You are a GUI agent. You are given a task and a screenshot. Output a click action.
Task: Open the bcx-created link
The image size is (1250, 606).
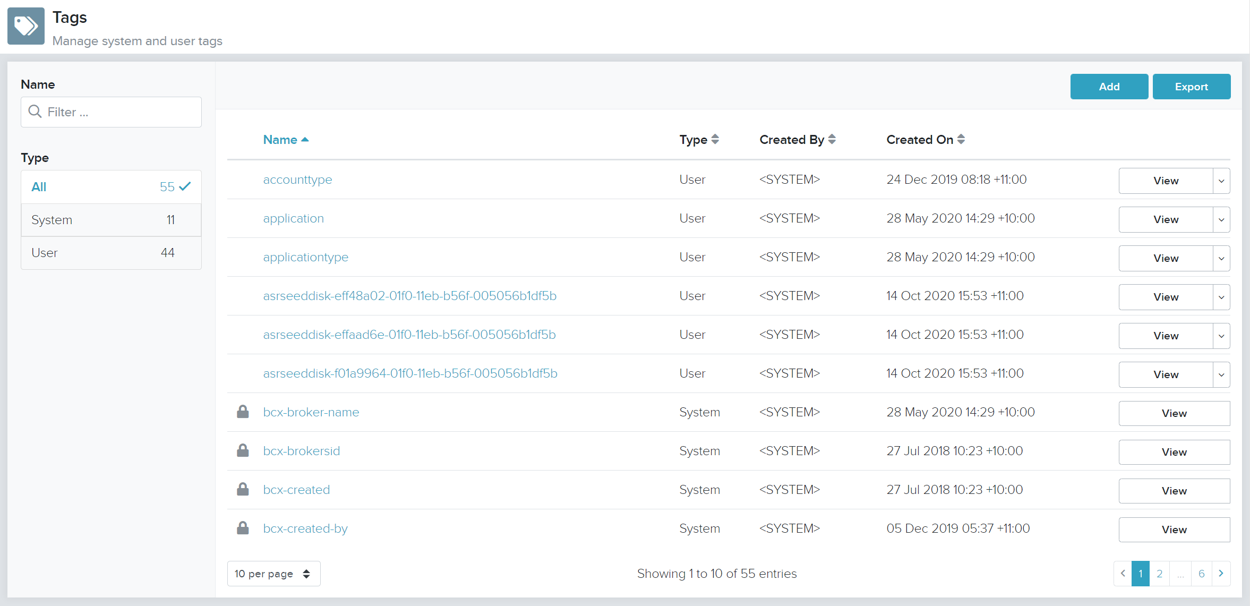coord(296,490)
